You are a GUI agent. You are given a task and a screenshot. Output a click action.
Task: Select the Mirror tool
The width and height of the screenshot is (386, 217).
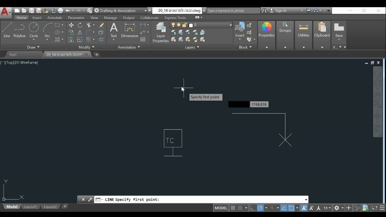[80, 32]
